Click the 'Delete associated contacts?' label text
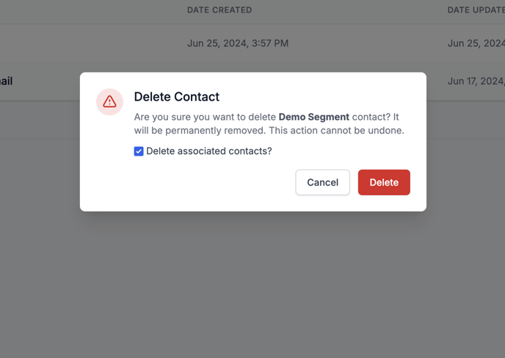 tap(209, 151)
